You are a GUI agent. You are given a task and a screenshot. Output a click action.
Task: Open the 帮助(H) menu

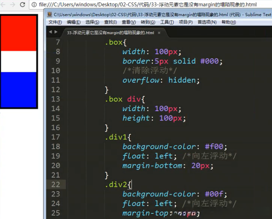[x=229, y=22]
